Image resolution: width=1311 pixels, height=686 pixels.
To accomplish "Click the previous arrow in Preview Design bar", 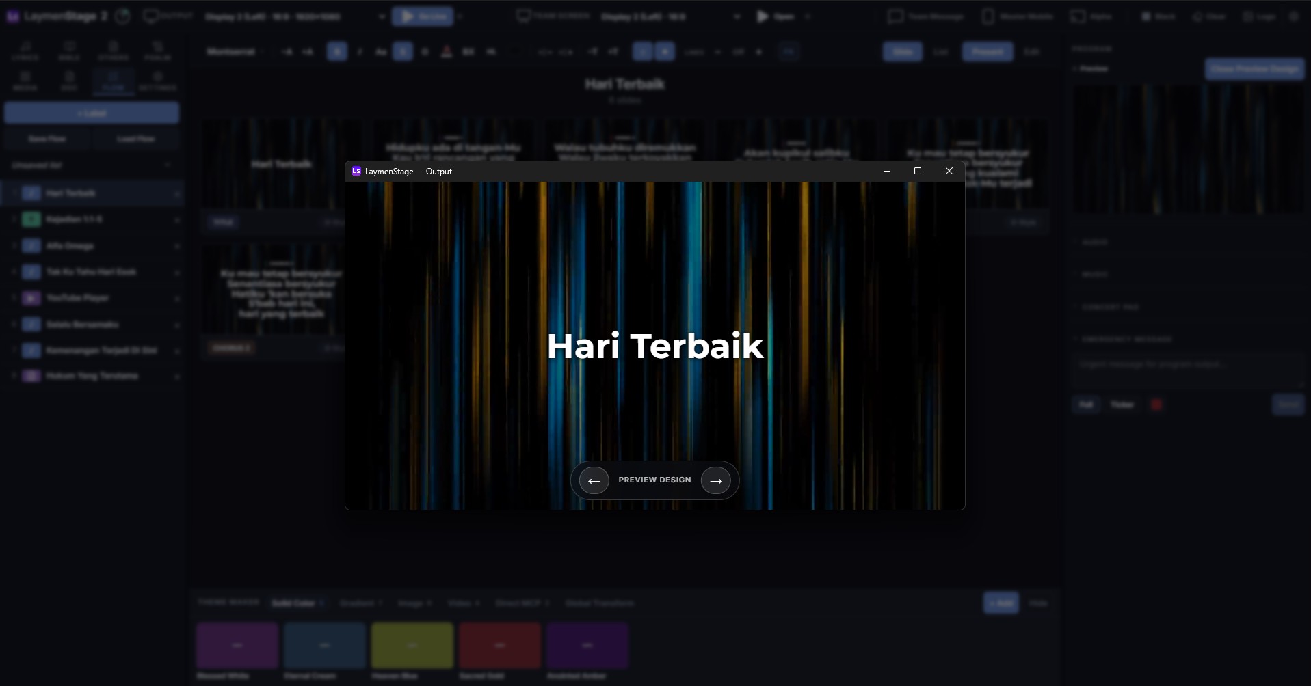I will click(x=594, y=480).
